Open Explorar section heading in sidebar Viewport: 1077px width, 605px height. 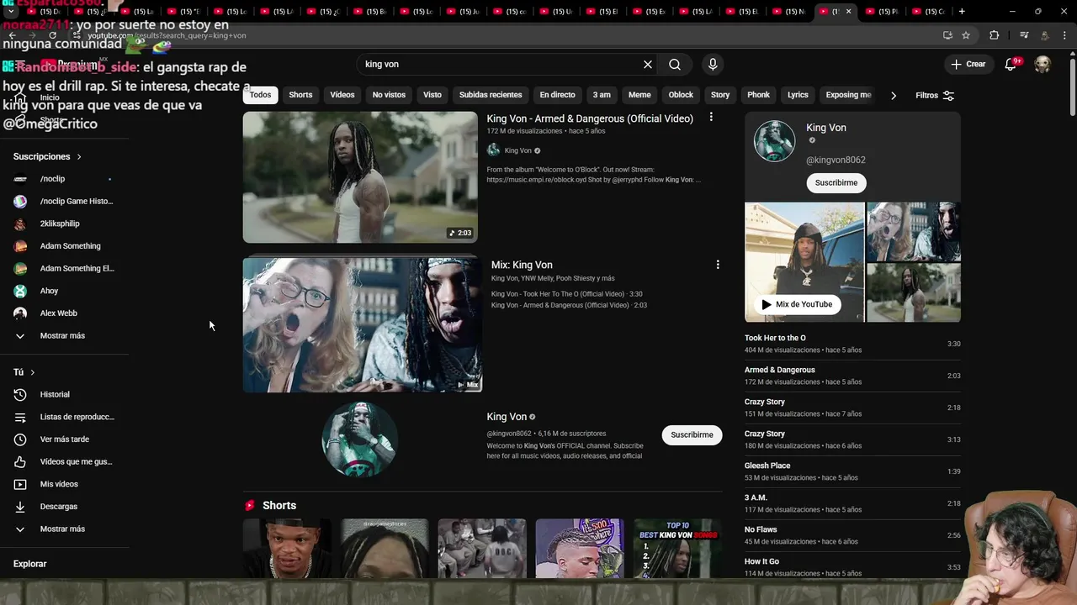click(30, 564)
